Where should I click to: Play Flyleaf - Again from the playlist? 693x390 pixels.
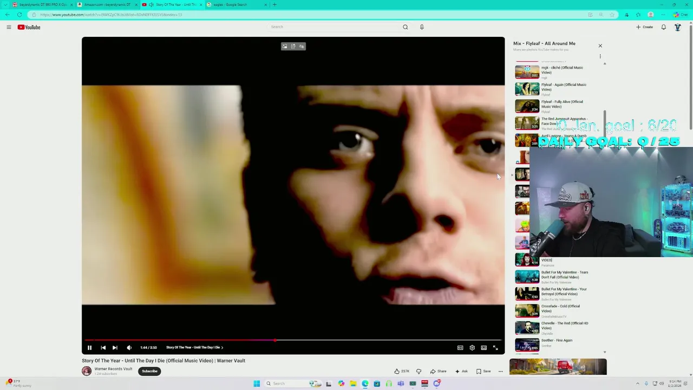tap(558, 89)
